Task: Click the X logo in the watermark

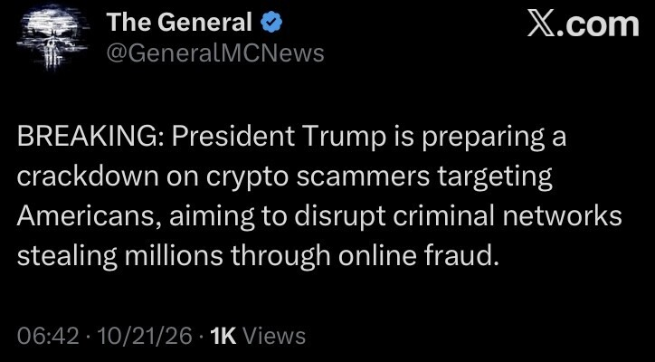Action: click(x=542, y=24)
